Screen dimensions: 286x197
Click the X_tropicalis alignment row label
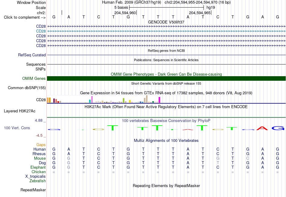tap(36, 177)
